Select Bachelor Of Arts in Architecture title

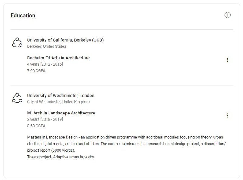(58, 58)
